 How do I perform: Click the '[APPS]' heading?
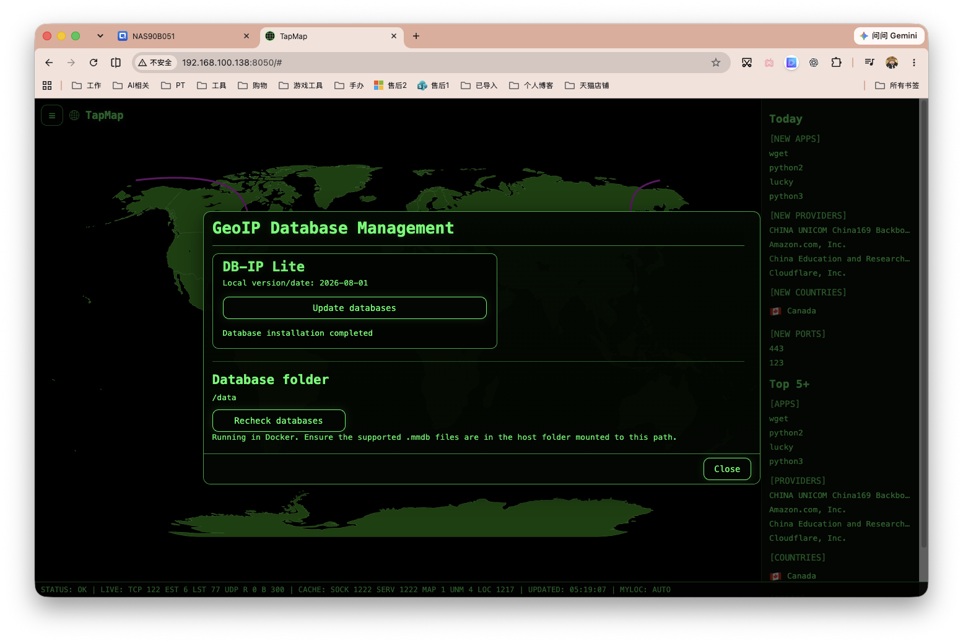click(785, 404)
